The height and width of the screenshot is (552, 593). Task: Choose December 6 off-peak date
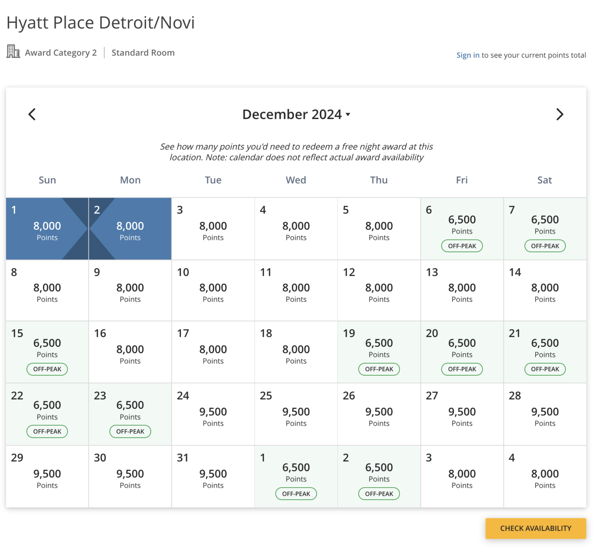click(x=462, y=229)
